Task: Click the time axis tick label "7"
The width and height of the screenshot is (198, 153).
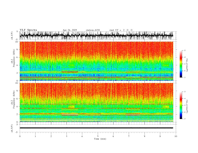Action: pyautogui.click(x=129, y=136)
